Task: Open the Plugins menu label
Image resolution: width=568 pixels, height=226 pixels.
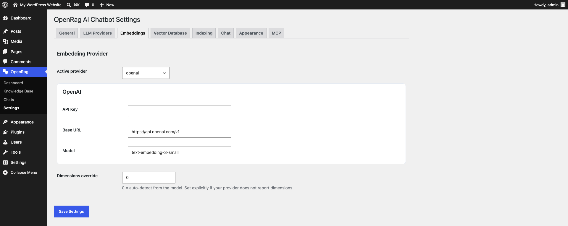Action: pyautogui.click(x=17, y=132)
